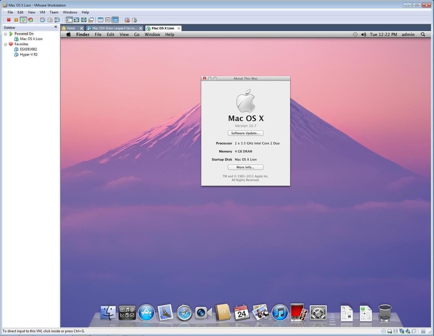Screen dimensions: 434x336
Task: Open iTunes from the Dock
Action: (279, 312)
